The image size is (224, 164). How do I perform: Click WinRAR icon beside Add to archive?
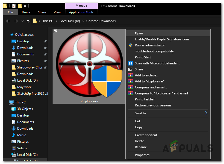[x=130, y=75]
